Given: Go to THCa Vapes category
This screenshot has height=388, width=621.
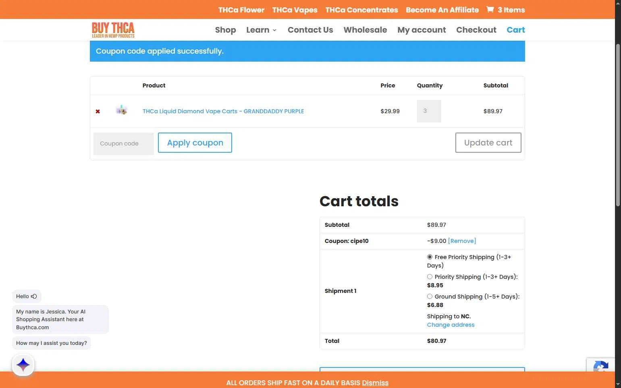Looking at the screenshot, I should tap(295, 10).
